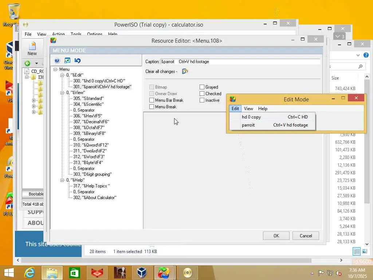Click the Start button Windows logo
Viewport: 373px width, 280px height.
point(9,273)
